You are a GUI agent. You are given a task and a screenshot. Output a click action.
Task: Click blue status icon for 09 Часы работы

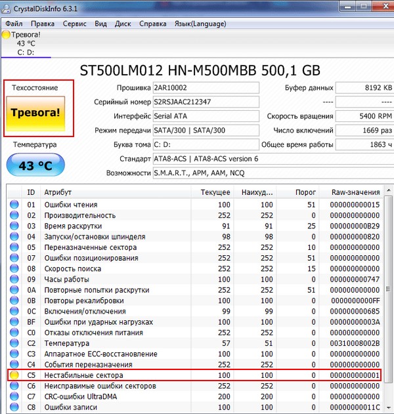pyautogui.click(x=15, y=279)
